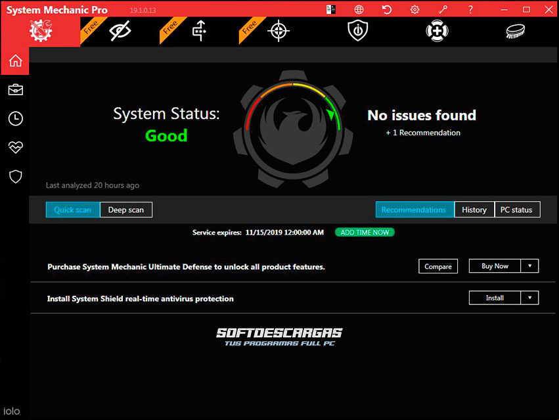Click the Install button
This screenshot has width=559, height=420.
495,298
